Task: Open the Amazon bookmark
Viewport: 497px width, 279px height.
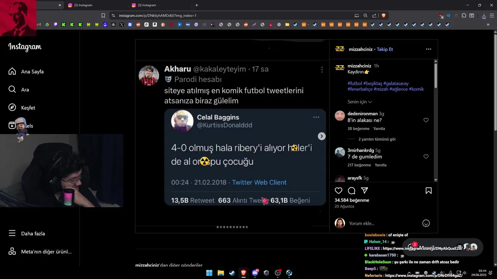Action: (155, 25)
